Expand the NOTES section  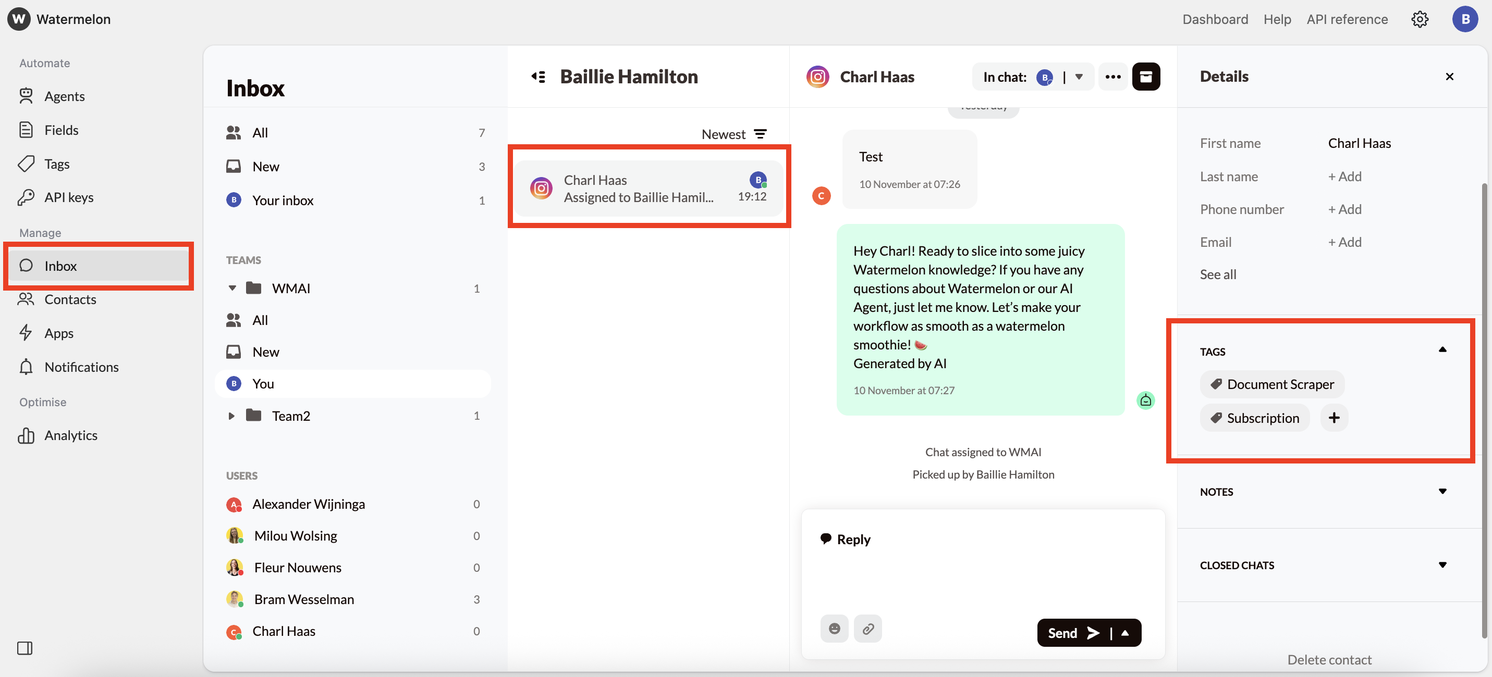pyautogui.click(x=1442, y=491)
